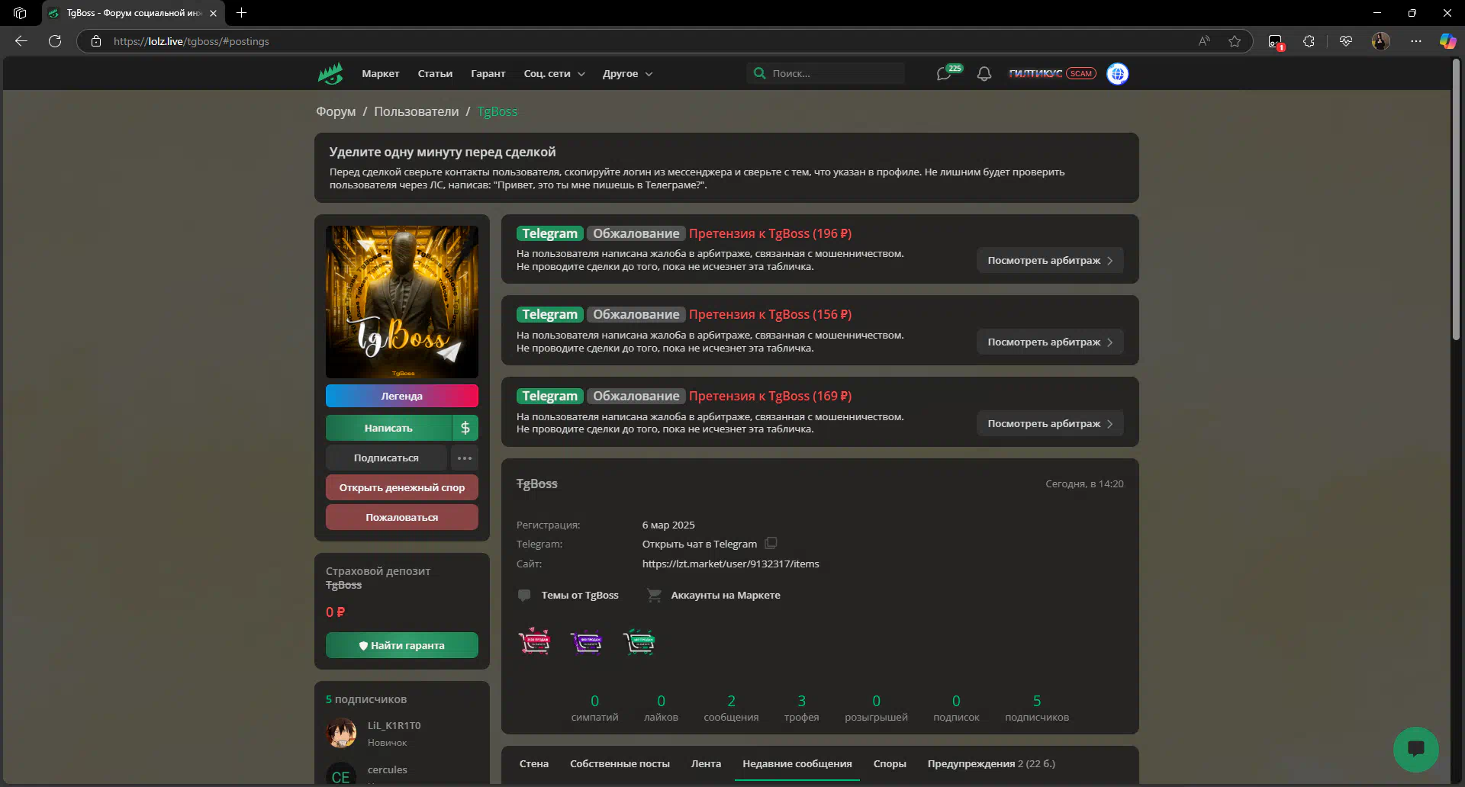Screen dimensions: 1465x787
Task: View the arbitrage for the 156 ₽ claim
Action: pyautogui.click(x=1050, y=342)
